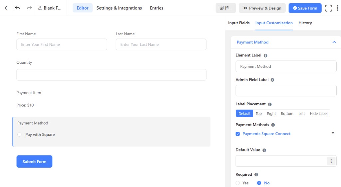Show info tooltip for Label Placement
This screenshot has height=187, width=341.
pos(270,104)
